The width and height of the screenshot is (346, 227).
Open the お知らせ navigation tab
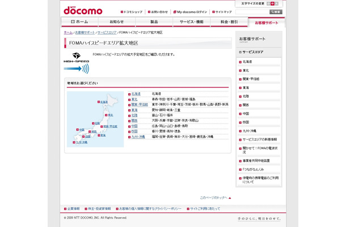click(117, 22)
